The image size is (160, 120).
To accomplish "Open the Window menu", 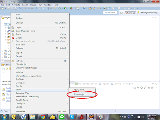I will pos(48,5).
